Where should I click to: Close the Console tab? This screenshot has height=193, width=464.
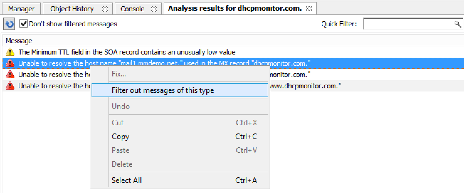tap(154, 9)
